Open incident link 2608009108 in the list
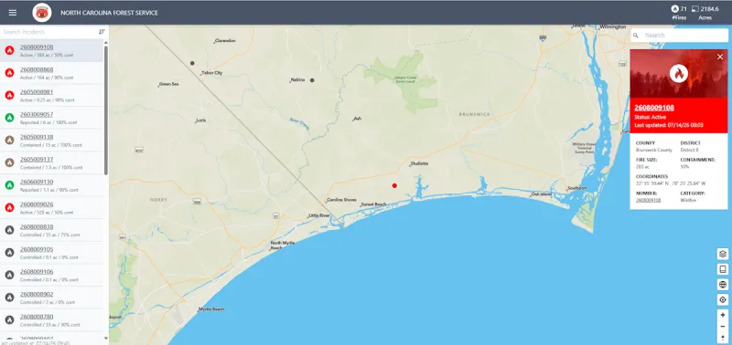The height and width of the screenshot is (345, 732). pos(37,47)
